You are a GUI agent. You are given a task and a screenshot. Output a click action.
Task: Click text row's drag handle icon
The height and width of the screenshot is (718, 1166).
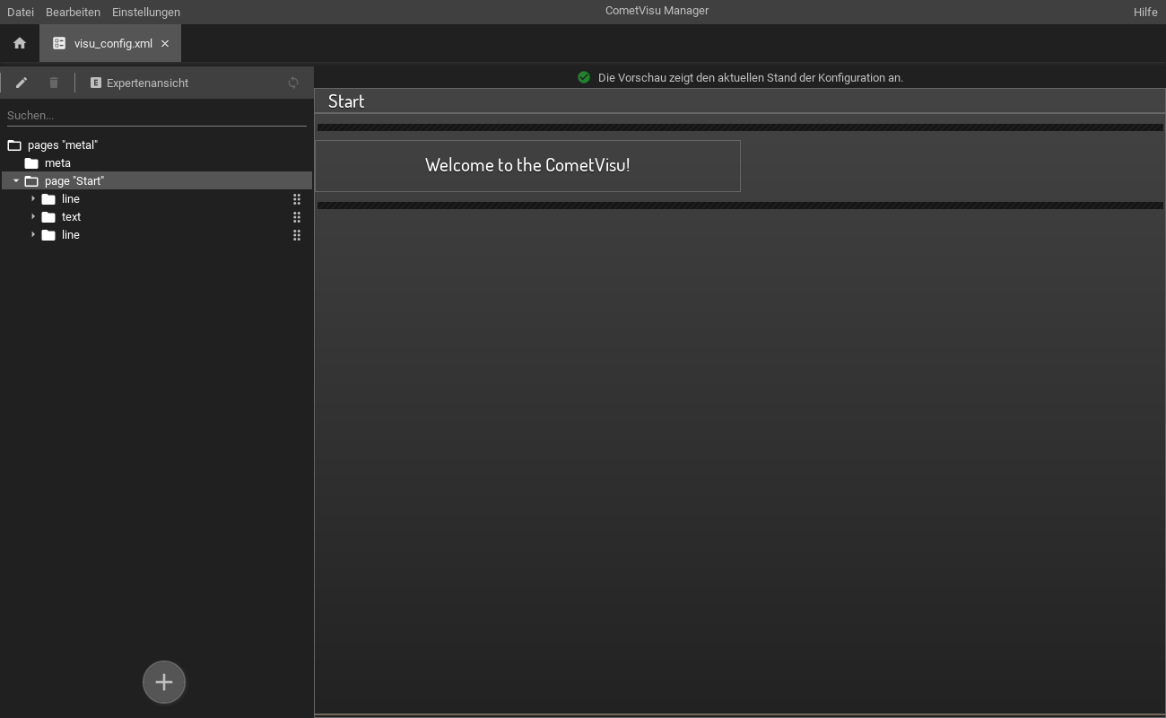(x=297, y=217)
